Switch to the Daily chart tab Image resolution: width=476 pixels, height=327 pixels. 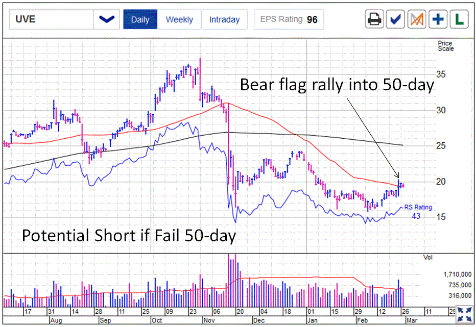click(x=140, y=19)
